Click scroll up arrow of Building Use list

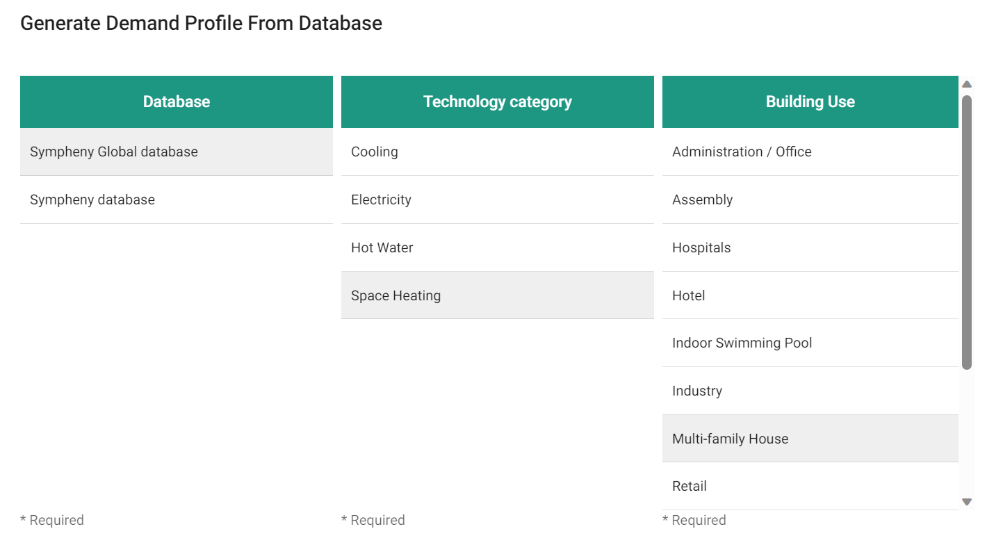tap(966, 84)
